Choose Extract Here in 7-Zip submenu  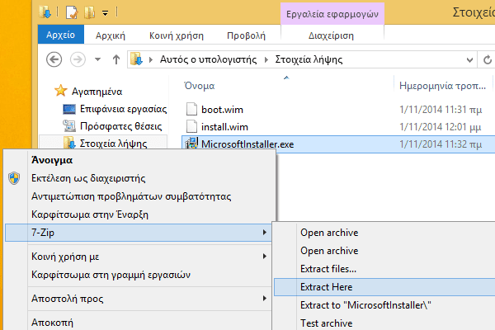[x=384, y=287]
